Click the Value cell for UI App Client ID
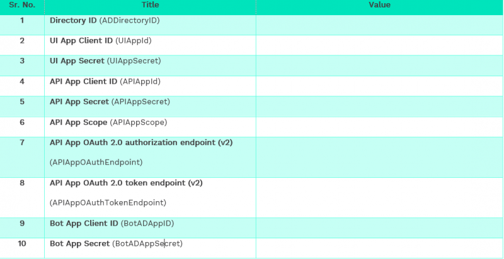Image resolution: width=504 pixels, height=259 pixels. click(x=379, y=41)
